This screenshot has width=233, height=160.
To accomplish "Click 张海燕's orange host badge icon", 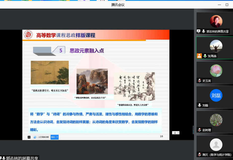I will point(199,56).
